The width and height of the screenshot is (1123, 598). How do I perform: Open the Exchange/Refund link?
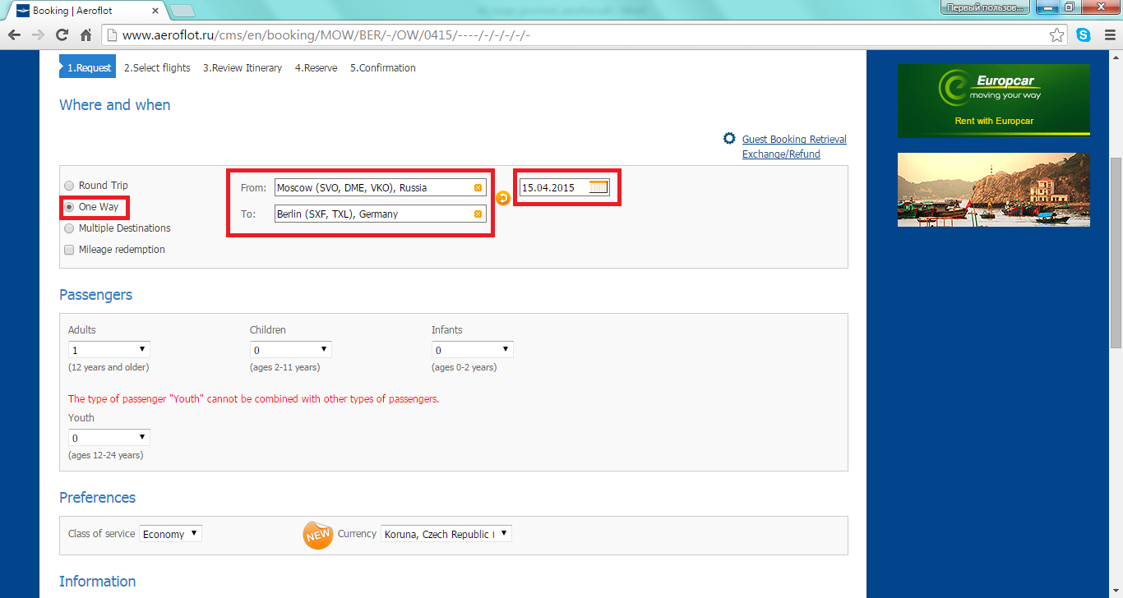781,154
